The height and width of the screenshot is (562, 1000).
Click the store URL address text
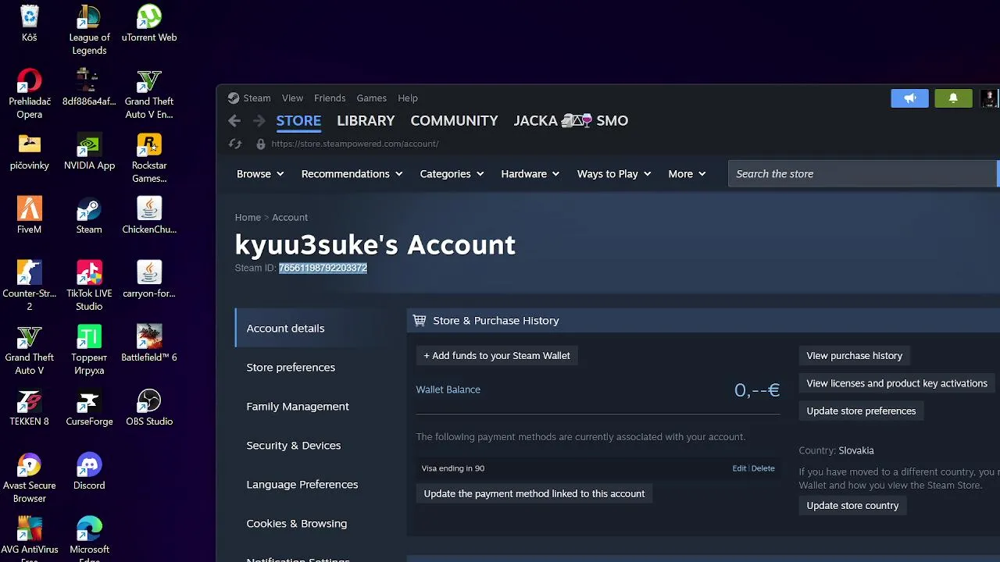tap(355, 144)
